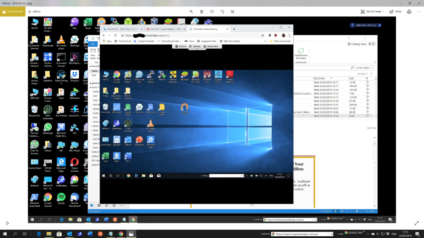Delete this photo using the trash icon
424x238 pixels.
(202, 12)
